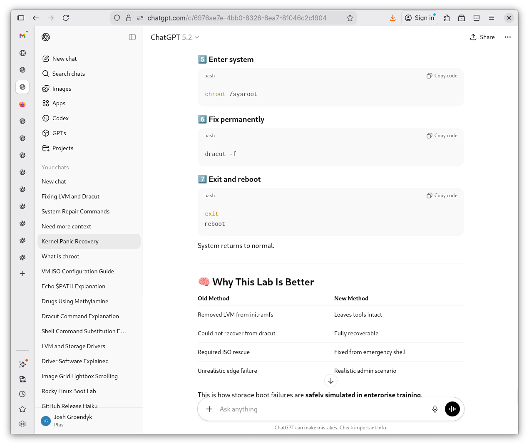Click the ChatGPT logo in sidebar
529x446 pixels.
pos(46,37)
